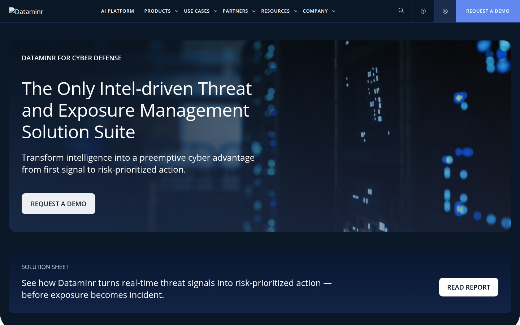Expand the Use Cases dropdown chevron
The height and width of the screenshot is (325, 520).
pyautogui.click(x=216, y=11)
